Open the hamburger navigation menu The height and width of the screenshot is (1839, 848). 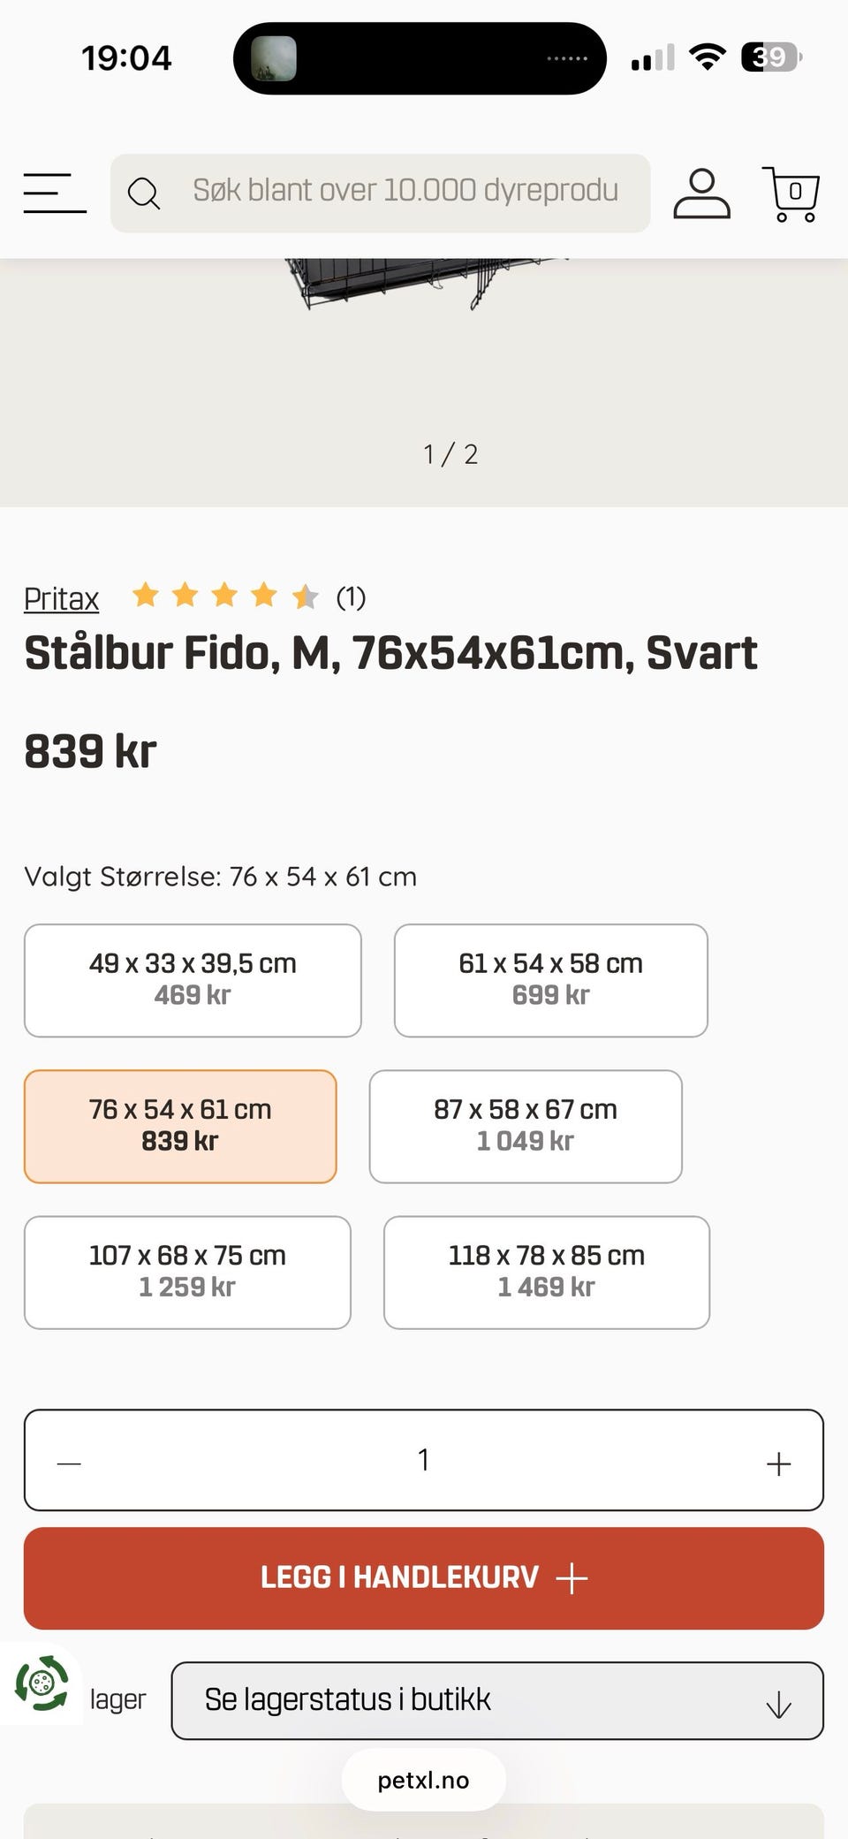[x=55, y=194]
